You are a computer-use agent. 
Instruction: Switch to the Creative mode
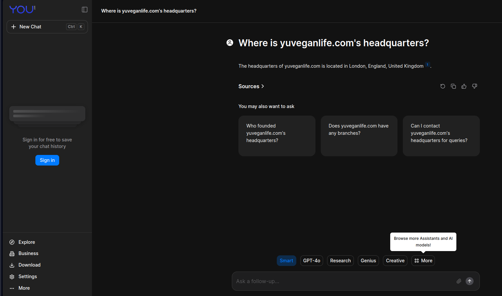tap(395, 261)
